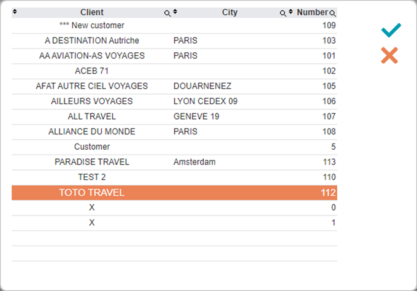Select the X client numbered 1
The height and width of the screenshot is (291, 417).
point(174,223)
